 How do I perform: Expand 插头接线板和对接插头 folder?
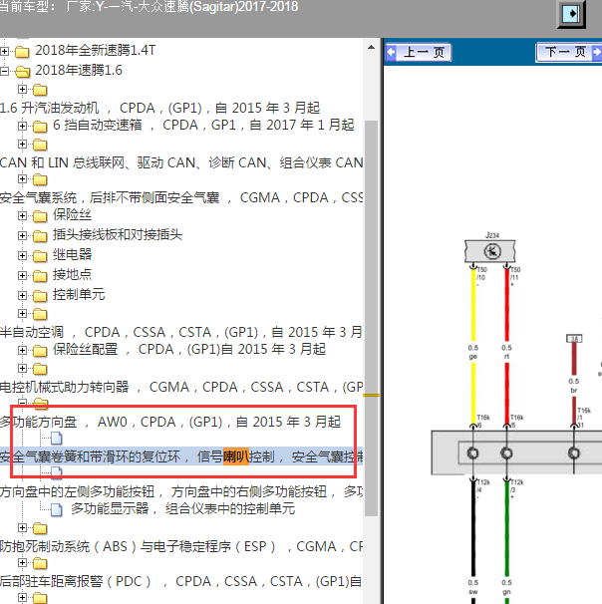[x=22, y=236]
